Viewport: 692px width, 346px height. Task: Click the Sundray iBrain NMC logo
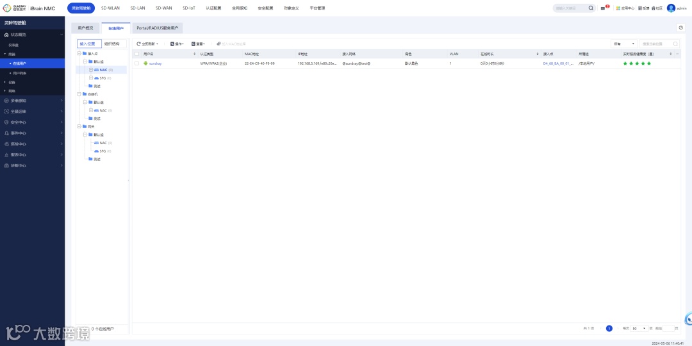[x=29, y=8]
